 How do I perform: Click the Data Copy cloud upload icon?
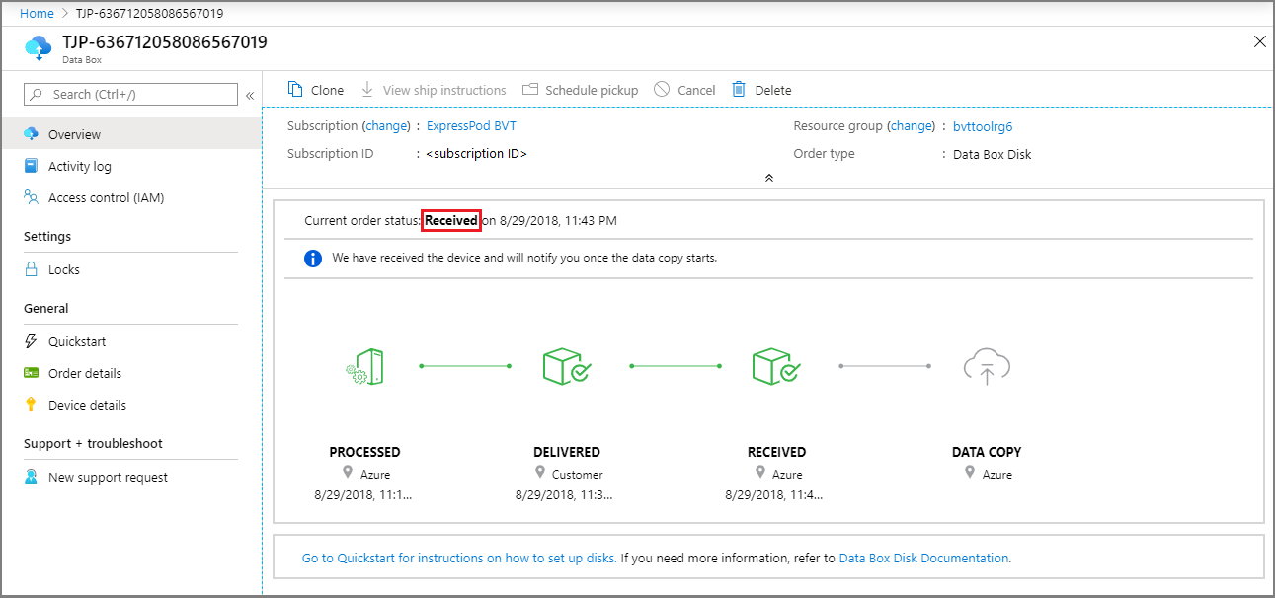coord(987,367)
